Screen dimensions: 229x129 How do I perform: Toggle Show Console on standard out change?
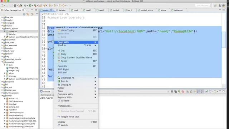click(198, 92)
